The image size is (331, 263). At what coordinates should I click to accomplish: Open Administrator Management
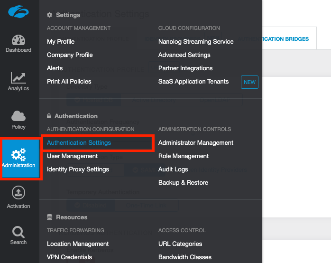click(196, 142)
